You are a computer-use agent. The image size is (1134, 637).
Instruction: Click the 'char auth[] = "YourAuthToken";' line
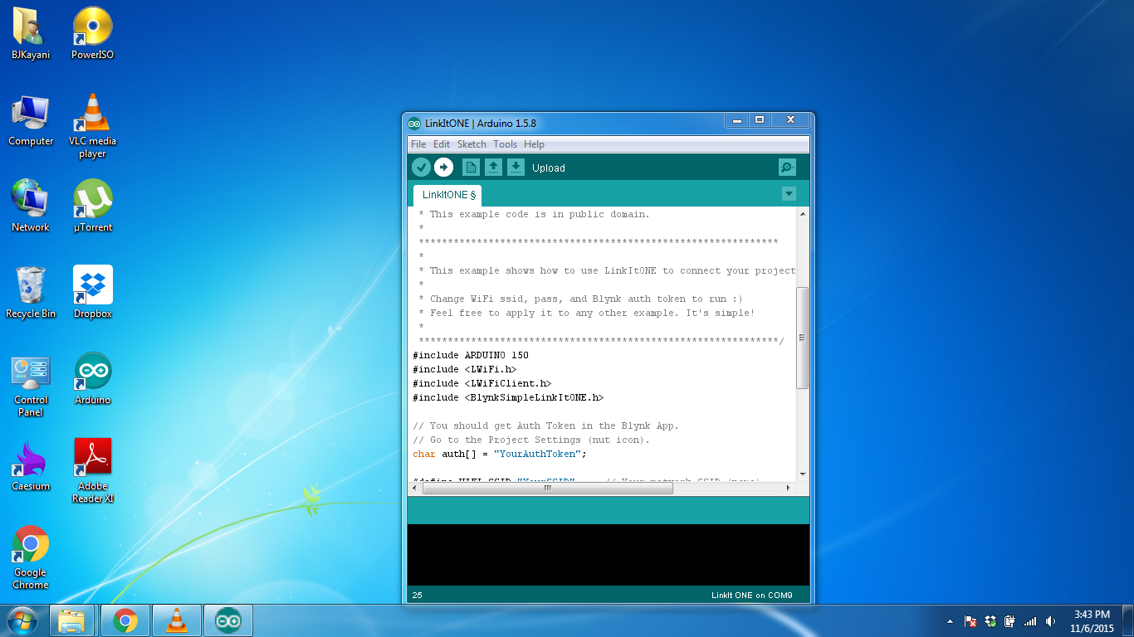tap(499, 454)
